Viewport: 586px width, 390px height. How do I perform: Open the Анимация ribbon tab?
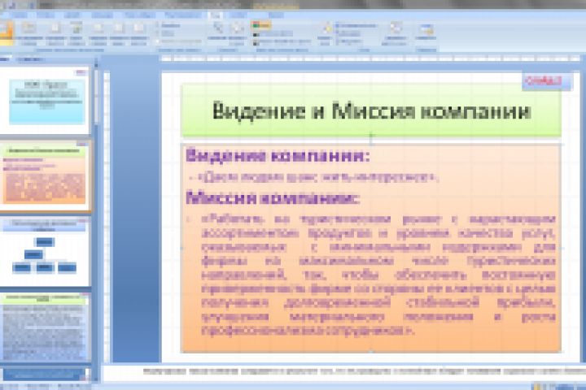tap(102, 15)
